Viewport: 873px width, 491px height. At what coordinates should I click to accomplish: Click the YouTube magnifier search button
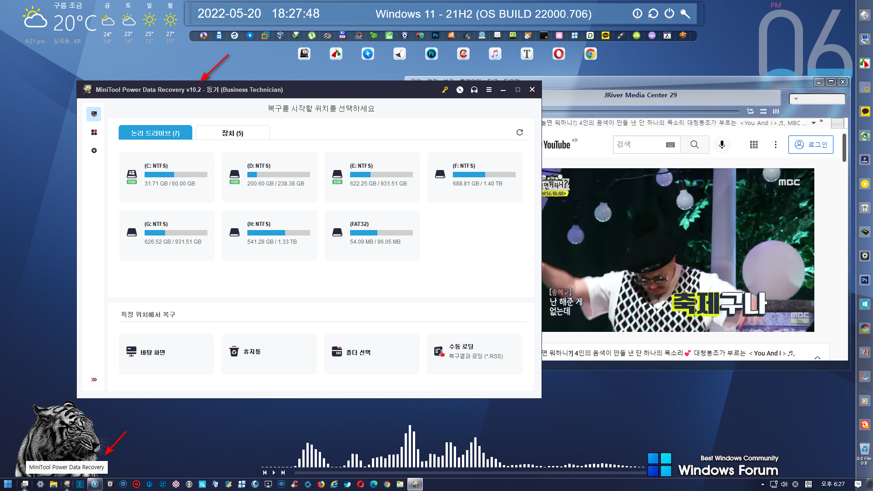(x=694, y=144)
